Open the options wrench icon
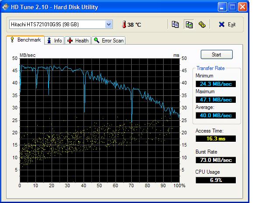This screenshot has width=280, height=203. tap(202, 24)
